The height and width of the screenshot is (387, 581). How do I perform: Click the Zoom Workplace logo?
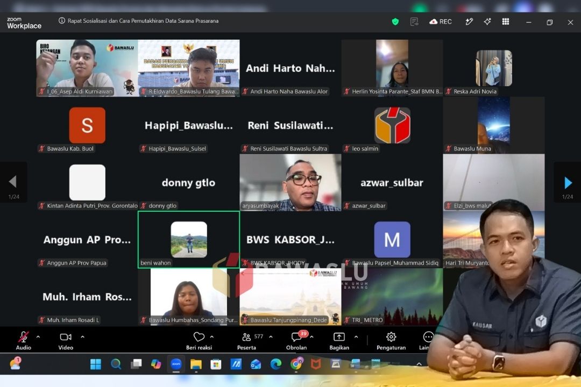(24, 23)
